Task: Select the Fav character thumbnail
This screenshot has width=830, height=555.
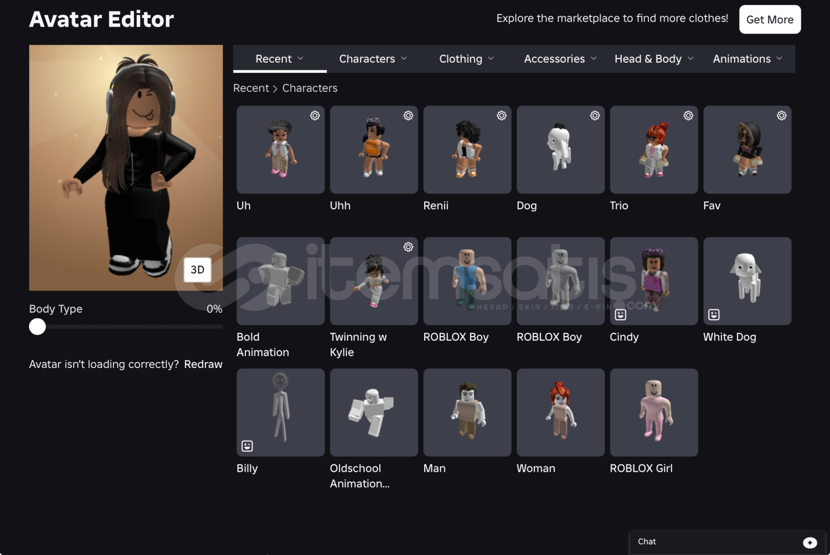Action: (747, 150)
